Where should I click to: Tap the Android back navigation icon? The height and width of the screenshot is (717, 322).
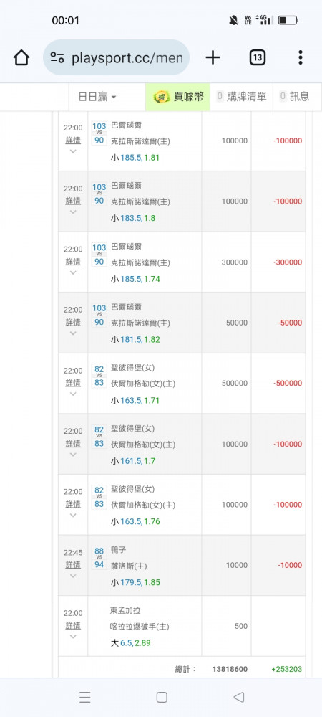click(238, 697)
